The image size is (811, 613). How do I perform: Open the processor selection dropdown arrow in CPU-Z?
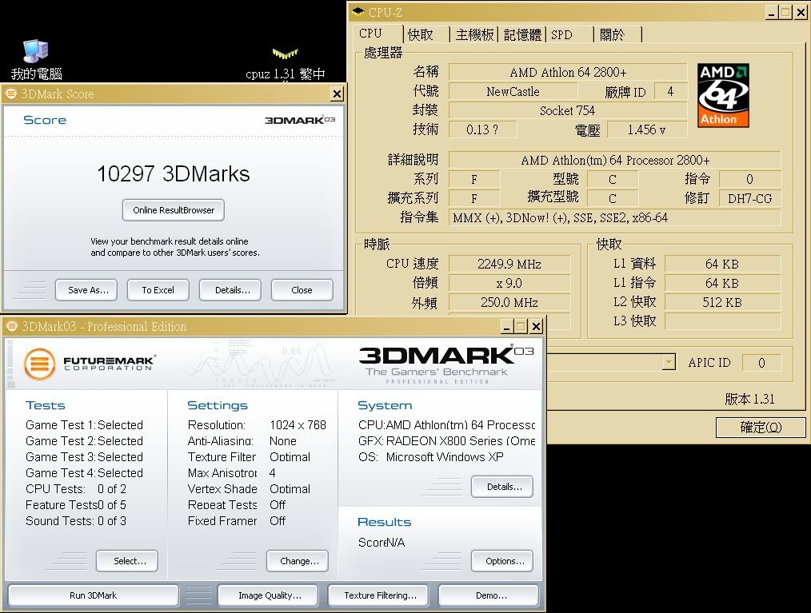pos(669,362)
